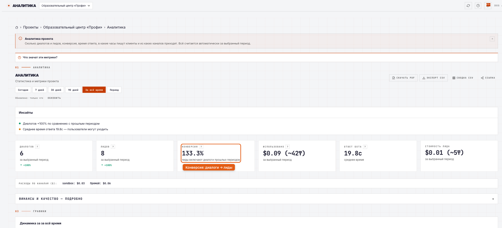Show help for «Использовано» metric
502x228 pixels.
coord(288,146)
